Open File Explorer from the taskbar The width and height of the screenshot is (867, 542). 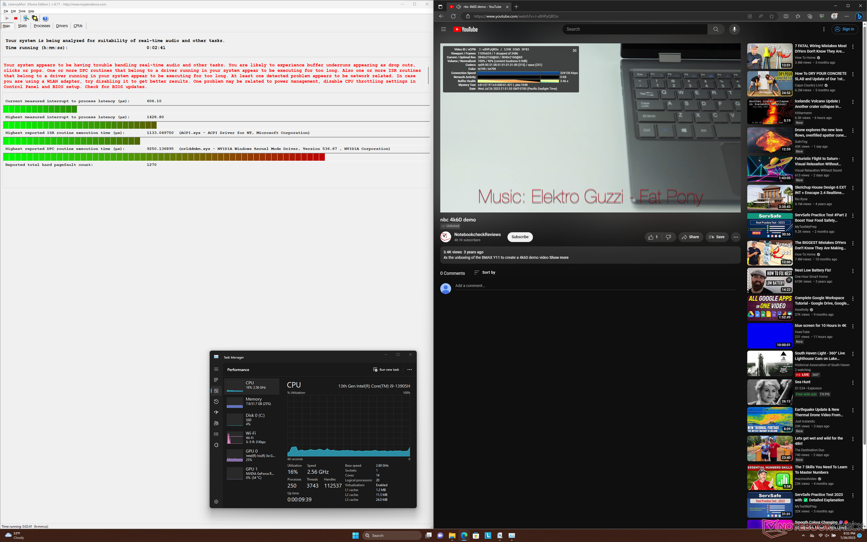point(452,536)
